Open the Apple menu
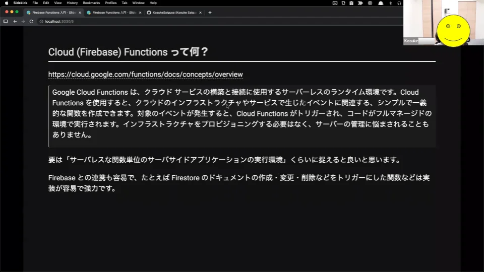Screen dimensions: 484x272 (7, 3)
